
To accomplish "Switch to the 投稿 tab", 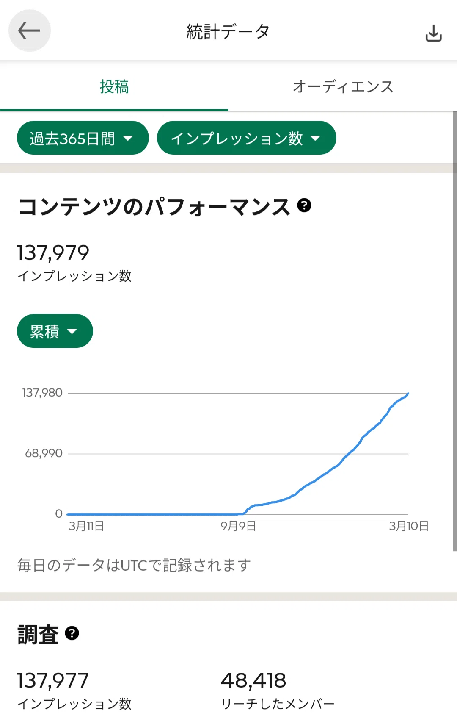I will click(114, 86).
